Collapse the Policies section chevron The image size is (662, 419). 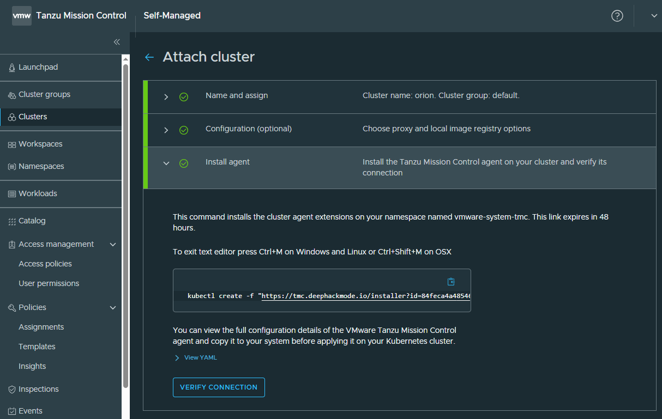pos(113,308)
